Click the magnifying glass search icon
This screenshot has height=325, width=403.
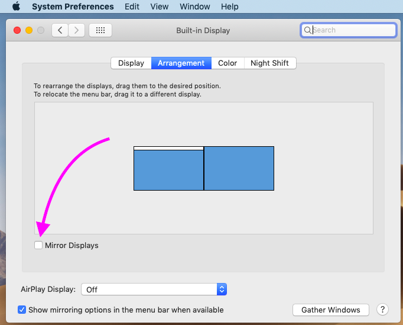[x=307, y=30]
